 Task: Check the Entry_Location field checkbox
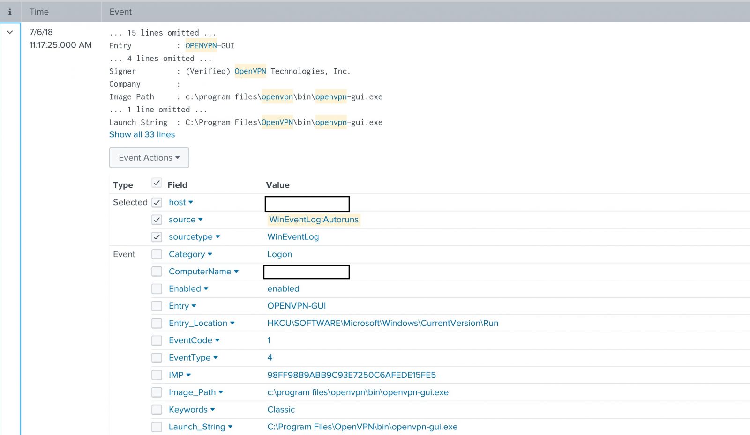[x=157, y=324]
